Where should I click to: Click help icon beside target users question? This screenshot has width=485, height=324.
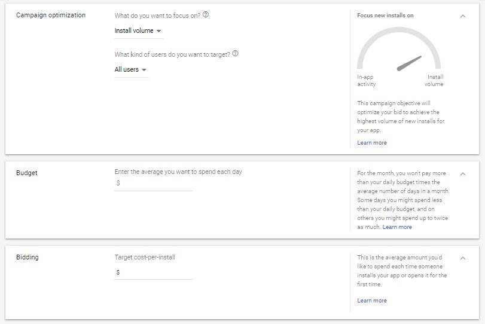[236, 54]
